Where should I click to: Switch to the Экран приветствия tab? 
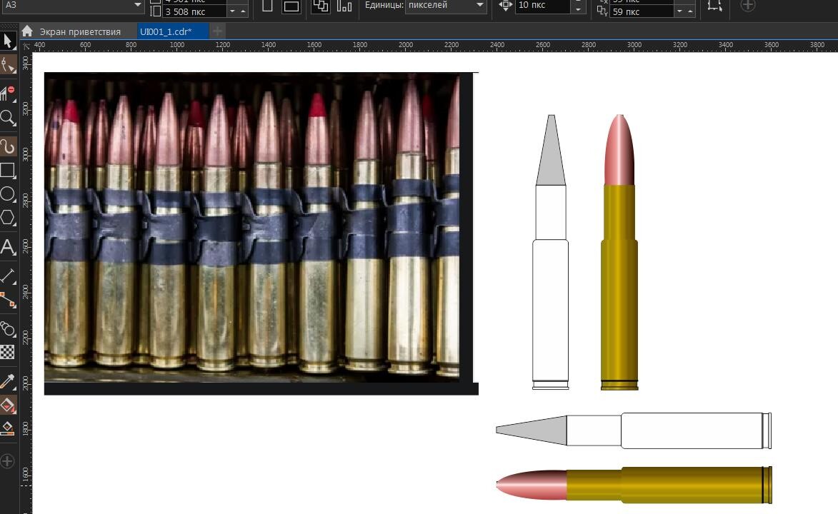(x=79, y=31)
